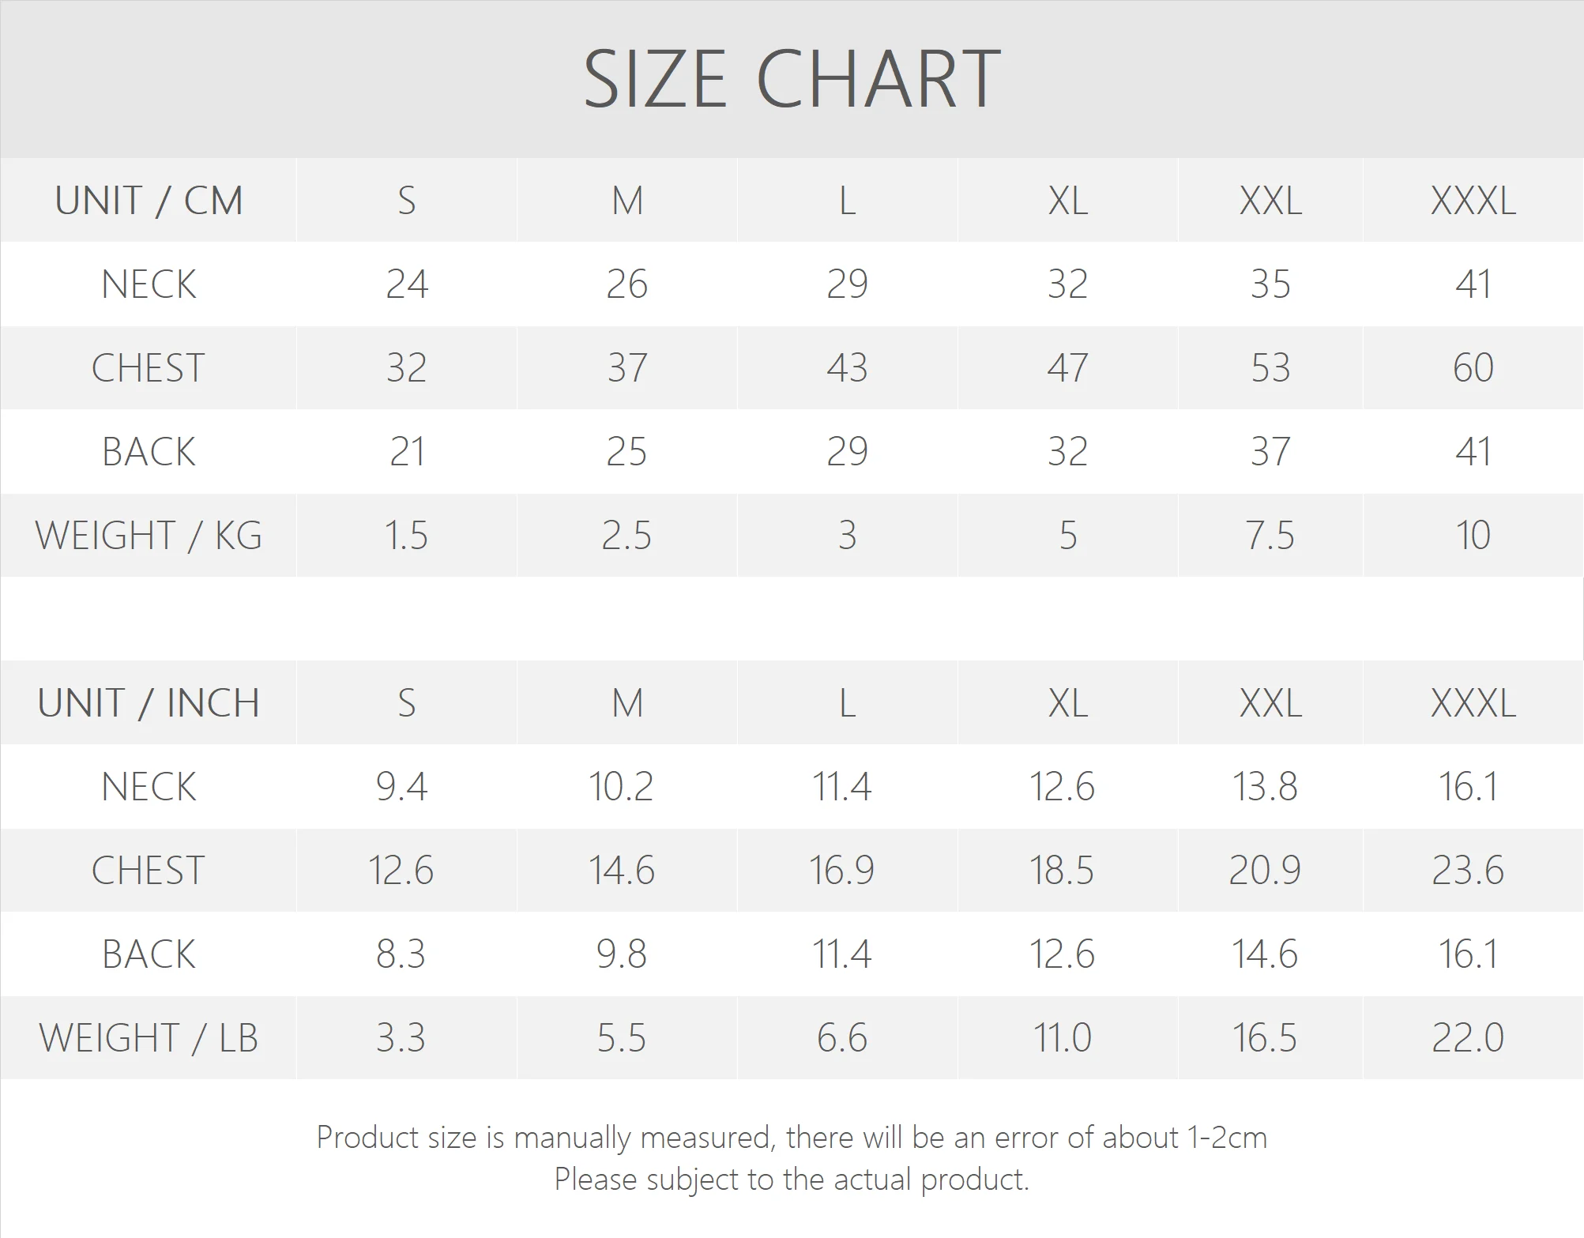This screenshot has height=1238, width=1584.
Task: Select the WEIGHT / LB row label
Action: 149,1038
